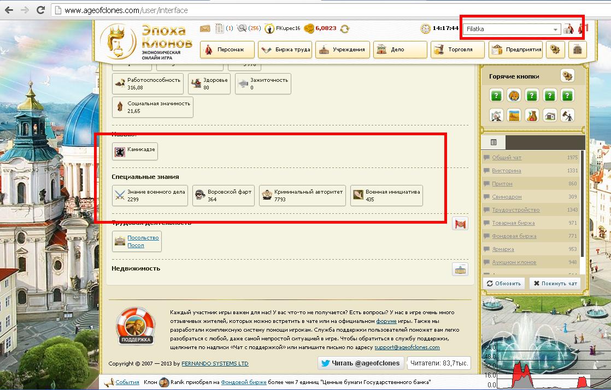
Task: Click the Поддержка lifebuoy icon
Action: click(x=136, y=326)
